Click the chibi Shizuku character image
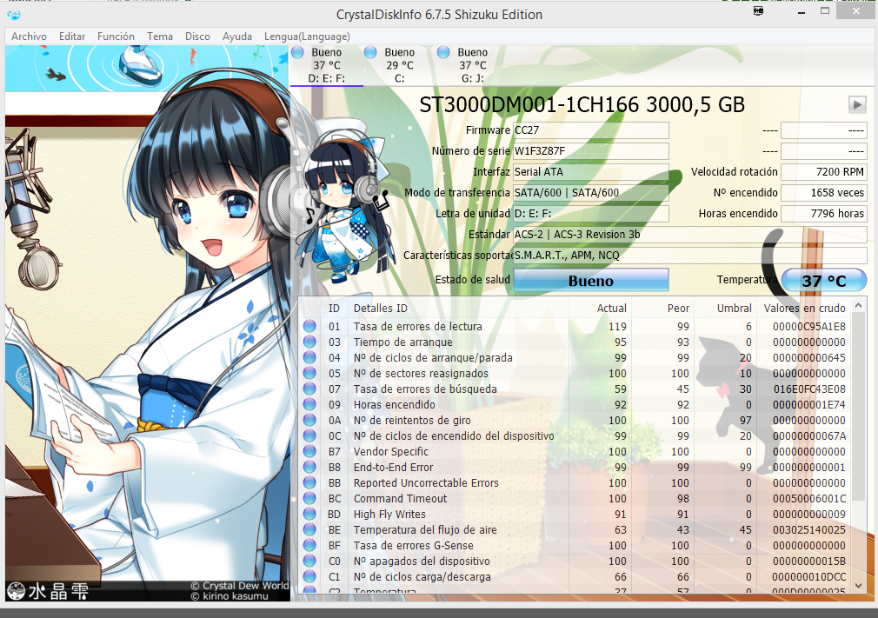This screenshot has height=618, width=878. click(x=343, y=202)
